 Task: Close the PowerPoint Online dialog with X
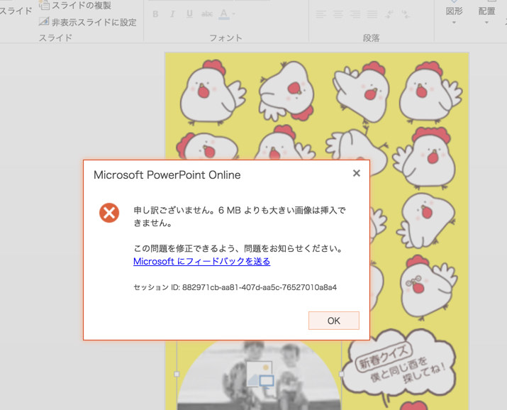click(x=356, y=173)
